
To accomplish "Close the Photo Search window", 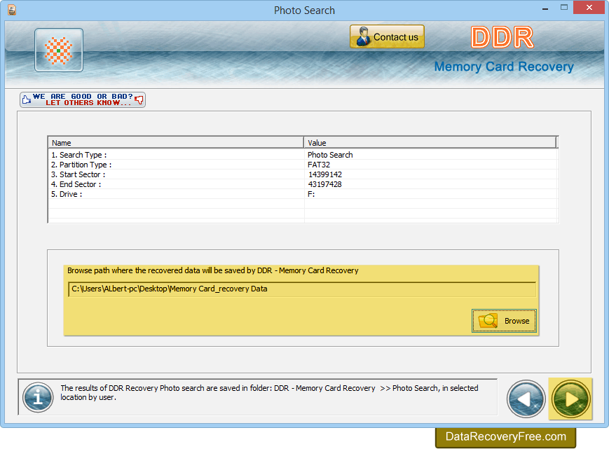I will 589,8.
